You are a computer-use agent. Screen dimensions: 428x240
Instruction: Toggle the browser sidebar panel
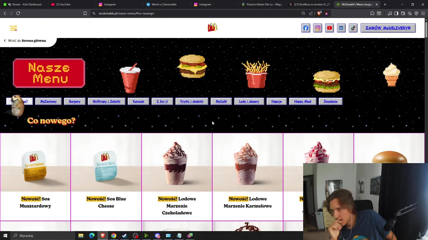396,13
